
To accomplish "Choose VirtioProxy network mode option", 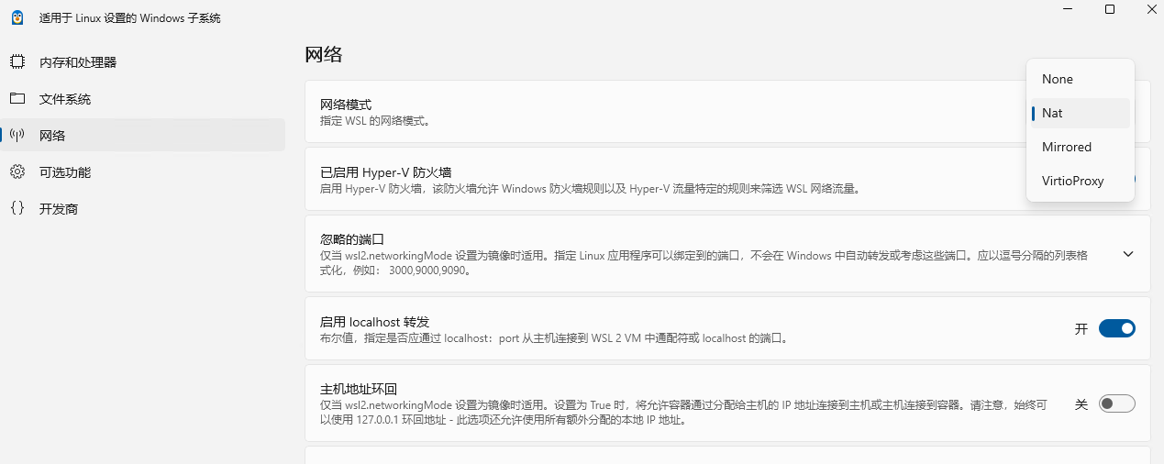I will (1081, 182).
